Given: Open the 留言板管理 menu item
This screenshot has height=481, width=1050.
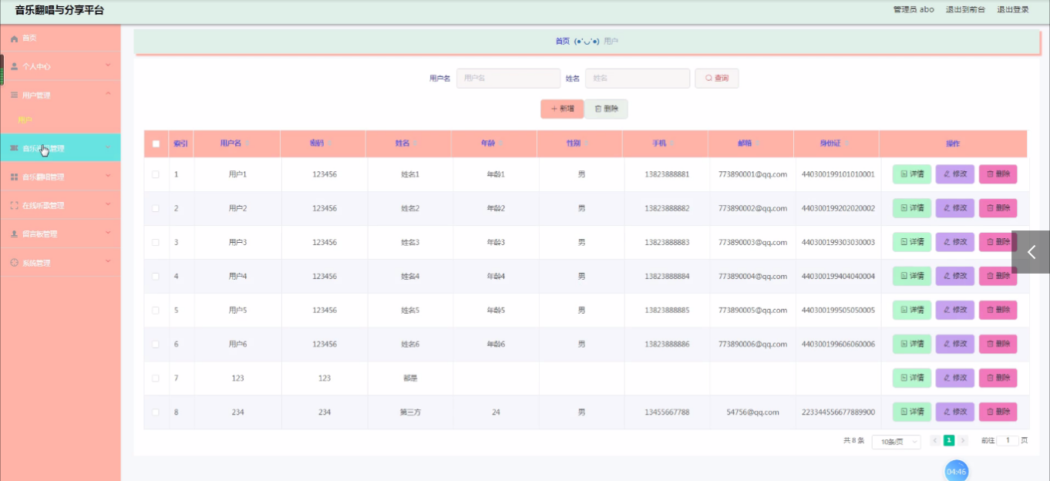Looking at the screenshot, I should [x=60, y=234].
